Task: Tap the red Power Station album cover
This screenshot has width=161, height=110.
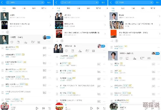Action: click(x=59, y=34)
